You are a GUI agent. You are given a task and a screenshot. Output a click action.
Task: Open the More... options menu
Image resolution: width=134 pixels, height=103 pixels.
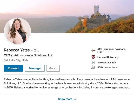53,68
